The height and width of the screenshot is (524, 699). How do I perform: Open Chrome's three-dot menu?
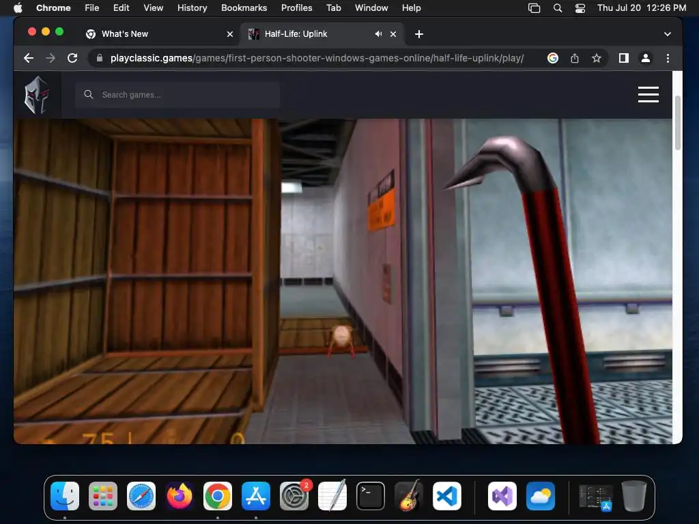pos(668,58)
